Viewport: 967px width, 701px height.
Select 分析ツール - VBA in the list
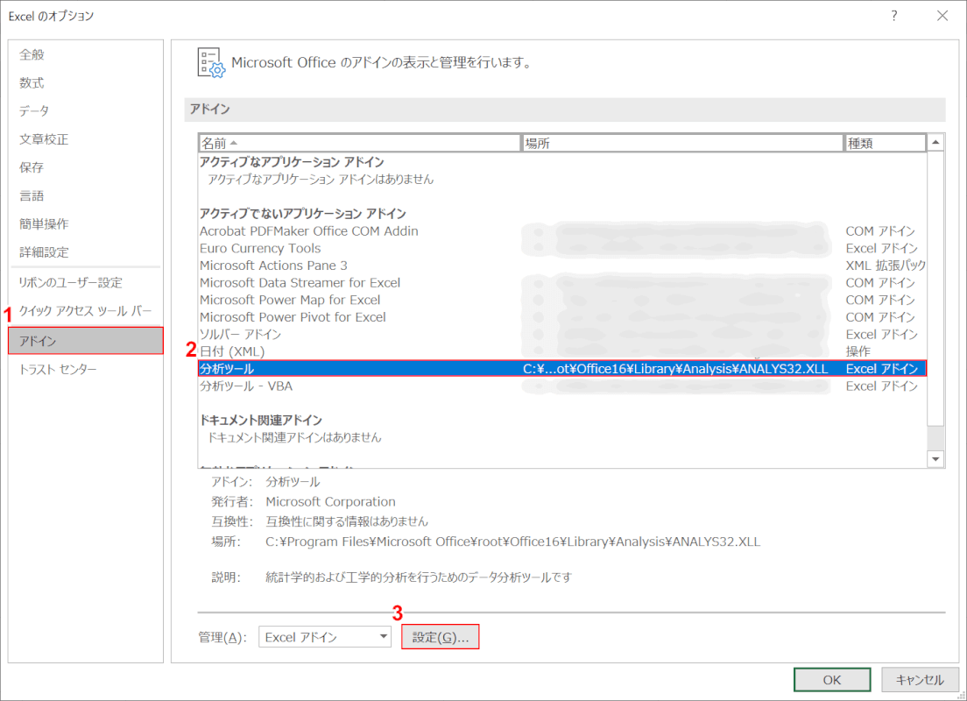click(245, 386)
